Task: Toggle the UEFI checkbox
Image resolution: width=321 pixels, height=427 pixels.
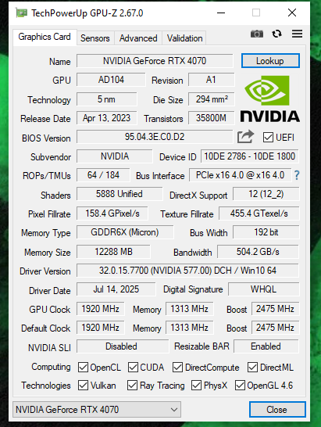Action: pos(268,138)
